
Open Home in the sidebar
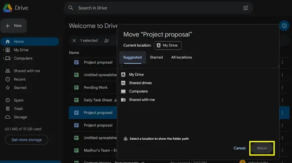tap(30, 41)
